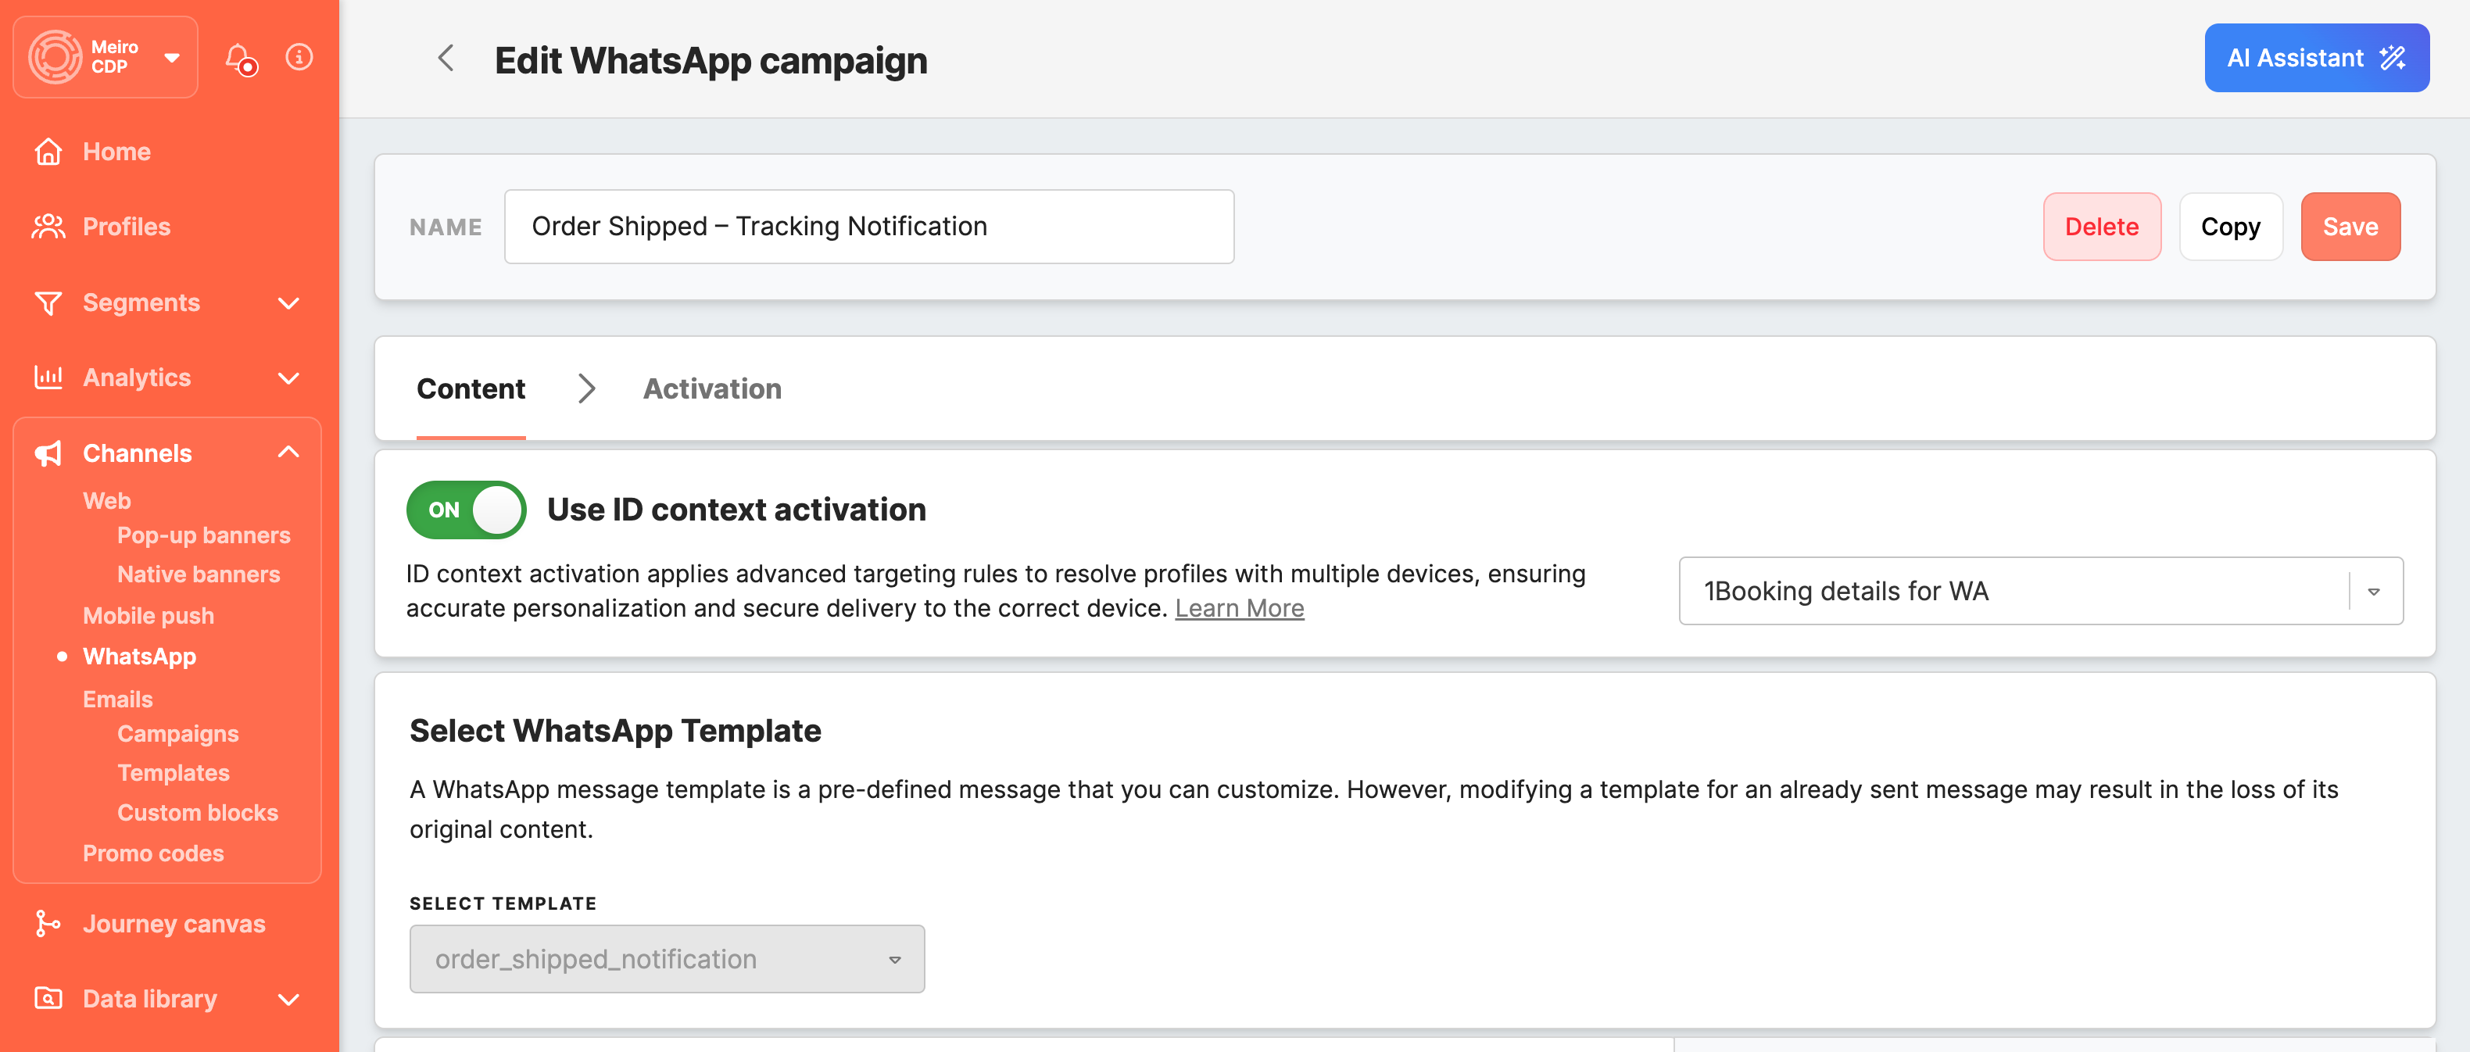
Task: Follow the Learn More link
Action: (x=1239, y=609)
